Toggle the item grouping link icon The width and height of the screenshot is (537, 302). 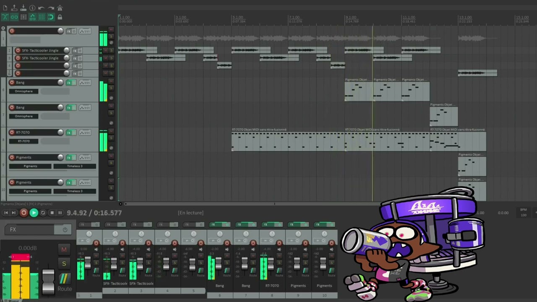(x=14, y=17)
